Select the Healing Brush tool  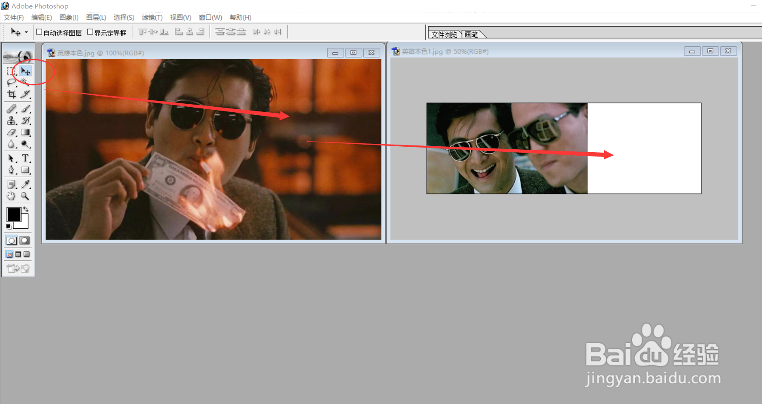(x=11, y=109)
